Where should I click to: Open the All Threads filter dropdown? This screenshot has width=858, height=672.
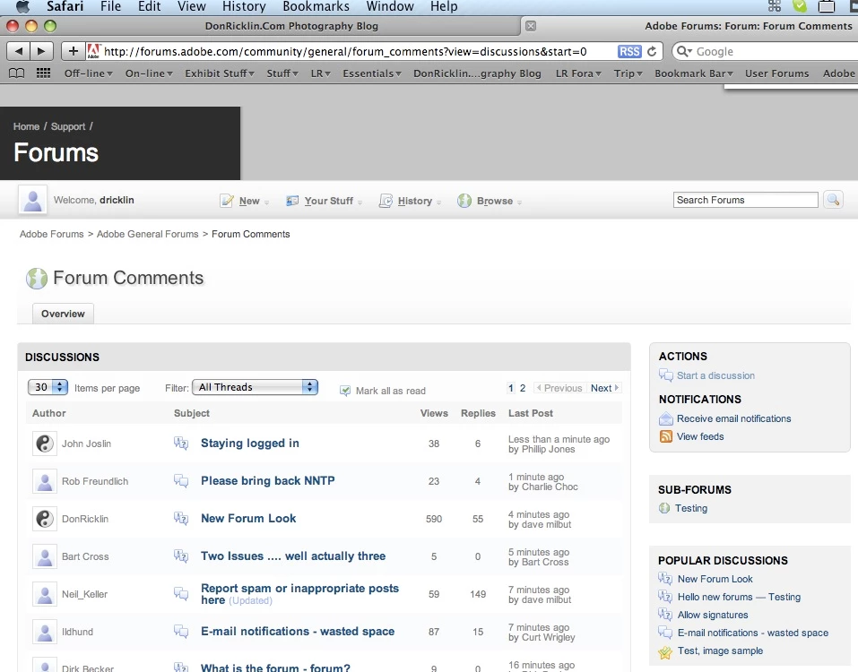(255, 387)
